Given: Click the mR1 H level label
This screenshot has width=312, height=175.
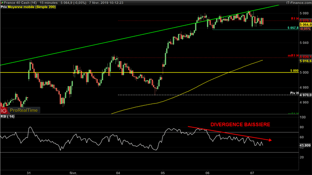Looking at the screenshot, I should point(293,55).
